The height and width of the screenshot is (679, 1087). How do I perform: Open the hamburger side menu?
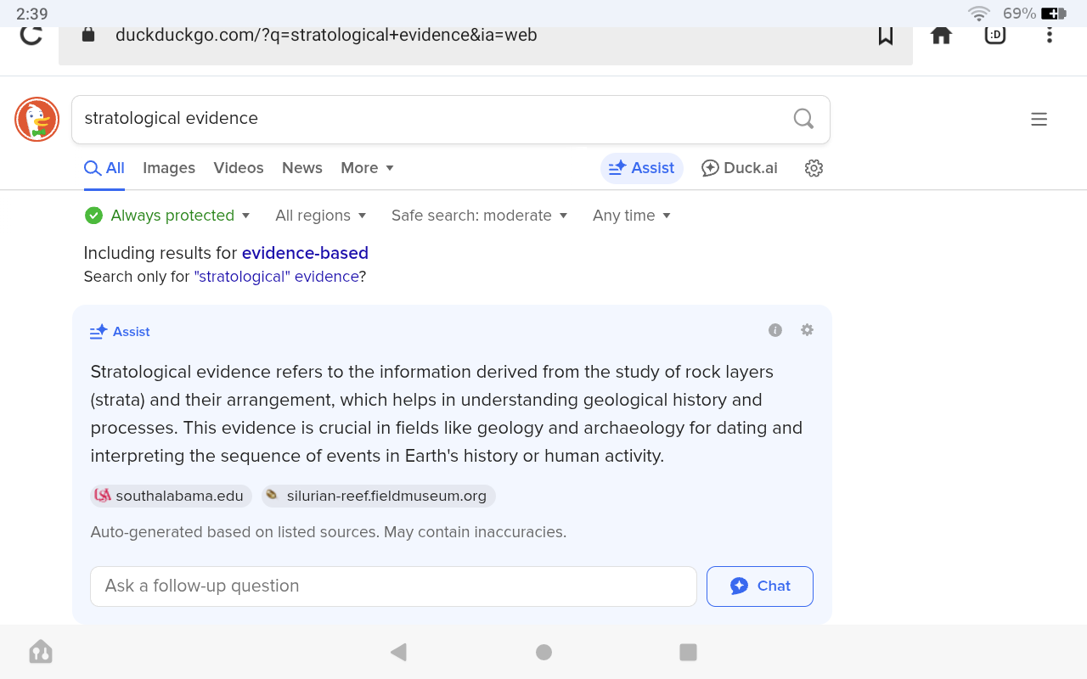click(1039, 120)
